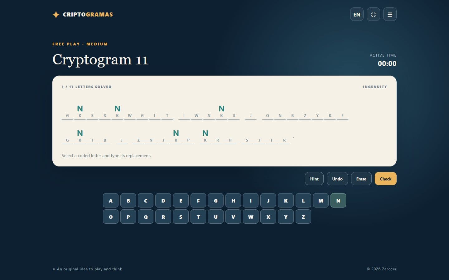Erase the selected letter
449x280 pixels.
point(361,179)
